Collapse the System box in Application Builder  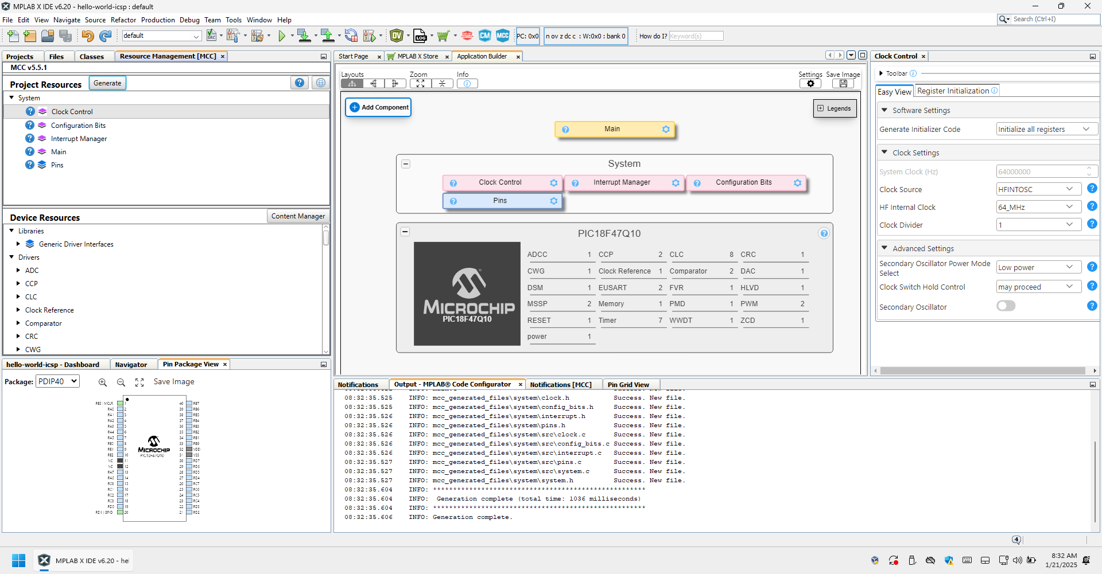tap(406, 164)
